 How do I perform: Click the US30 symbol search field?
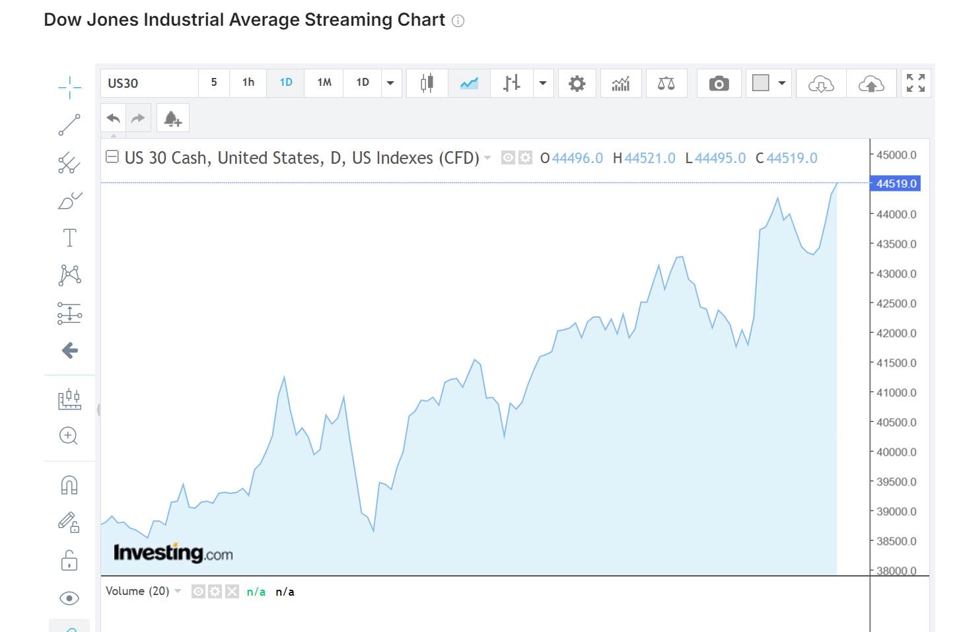(x=150, y=83)
